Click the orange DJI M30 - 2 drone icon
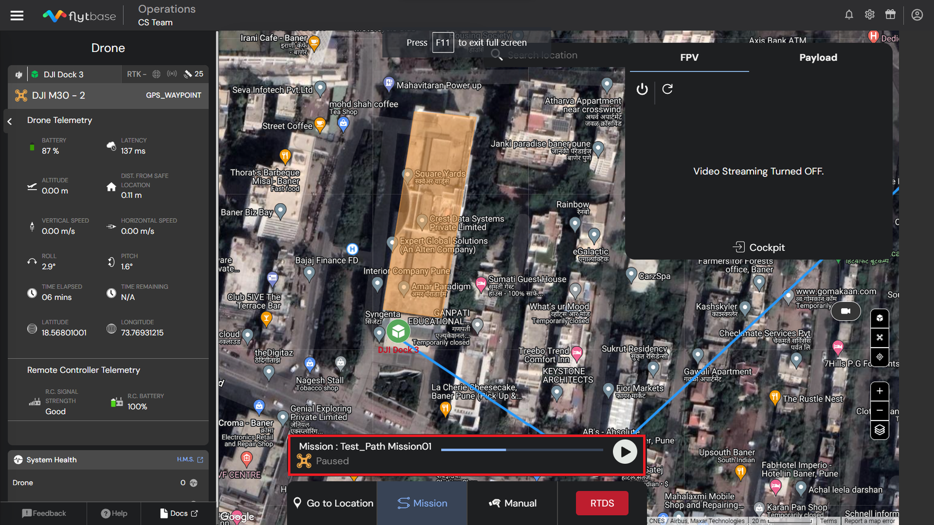Screen dimensions: 934x525 click(21, 96)
